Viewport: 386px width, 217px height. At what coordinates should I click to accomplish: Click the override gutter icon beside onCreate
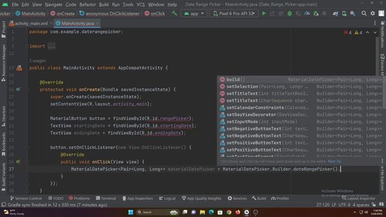tap(18, 89)
